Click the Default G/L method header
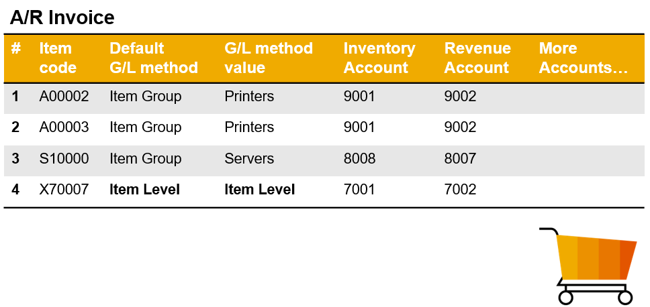Image resolution: width=650 pixels, height=307 pixels. 154,58
